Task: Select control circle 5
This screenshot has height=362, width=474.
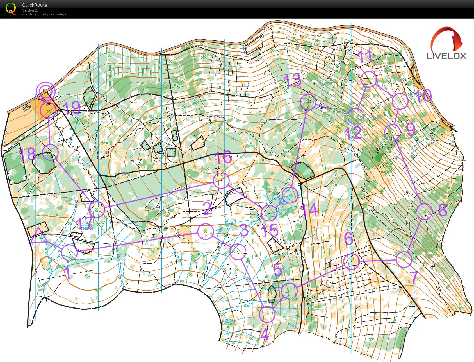Action: pos(289,291)
